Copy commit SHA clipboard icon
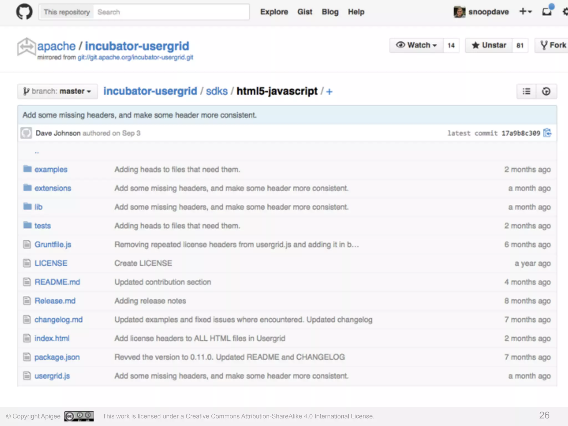 [547, 133]
